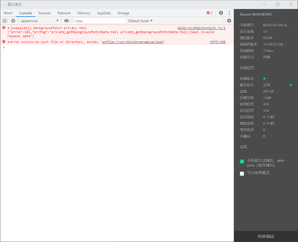Screen dimensions: 298x242
Task: Click the error icon of backgroundfetch message
Action: (4, 28)
